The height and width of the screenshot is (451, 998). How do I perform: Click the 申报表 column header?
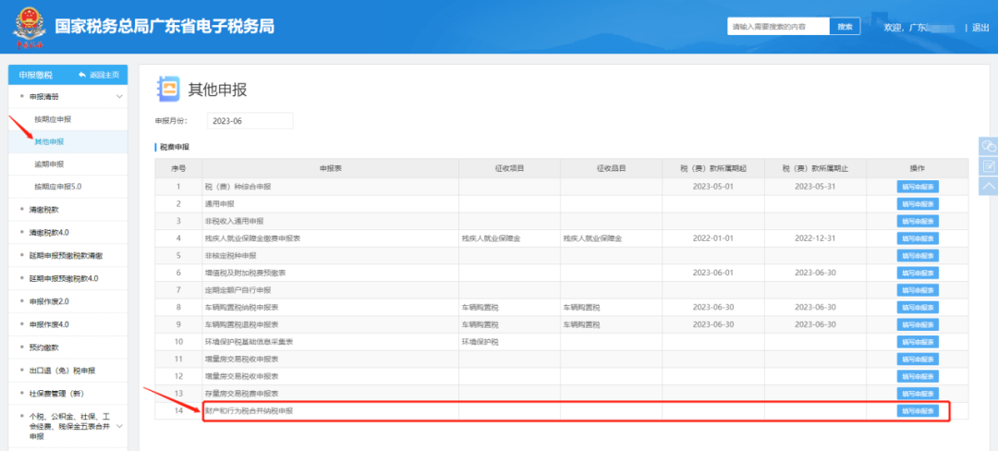pos(330,168)
